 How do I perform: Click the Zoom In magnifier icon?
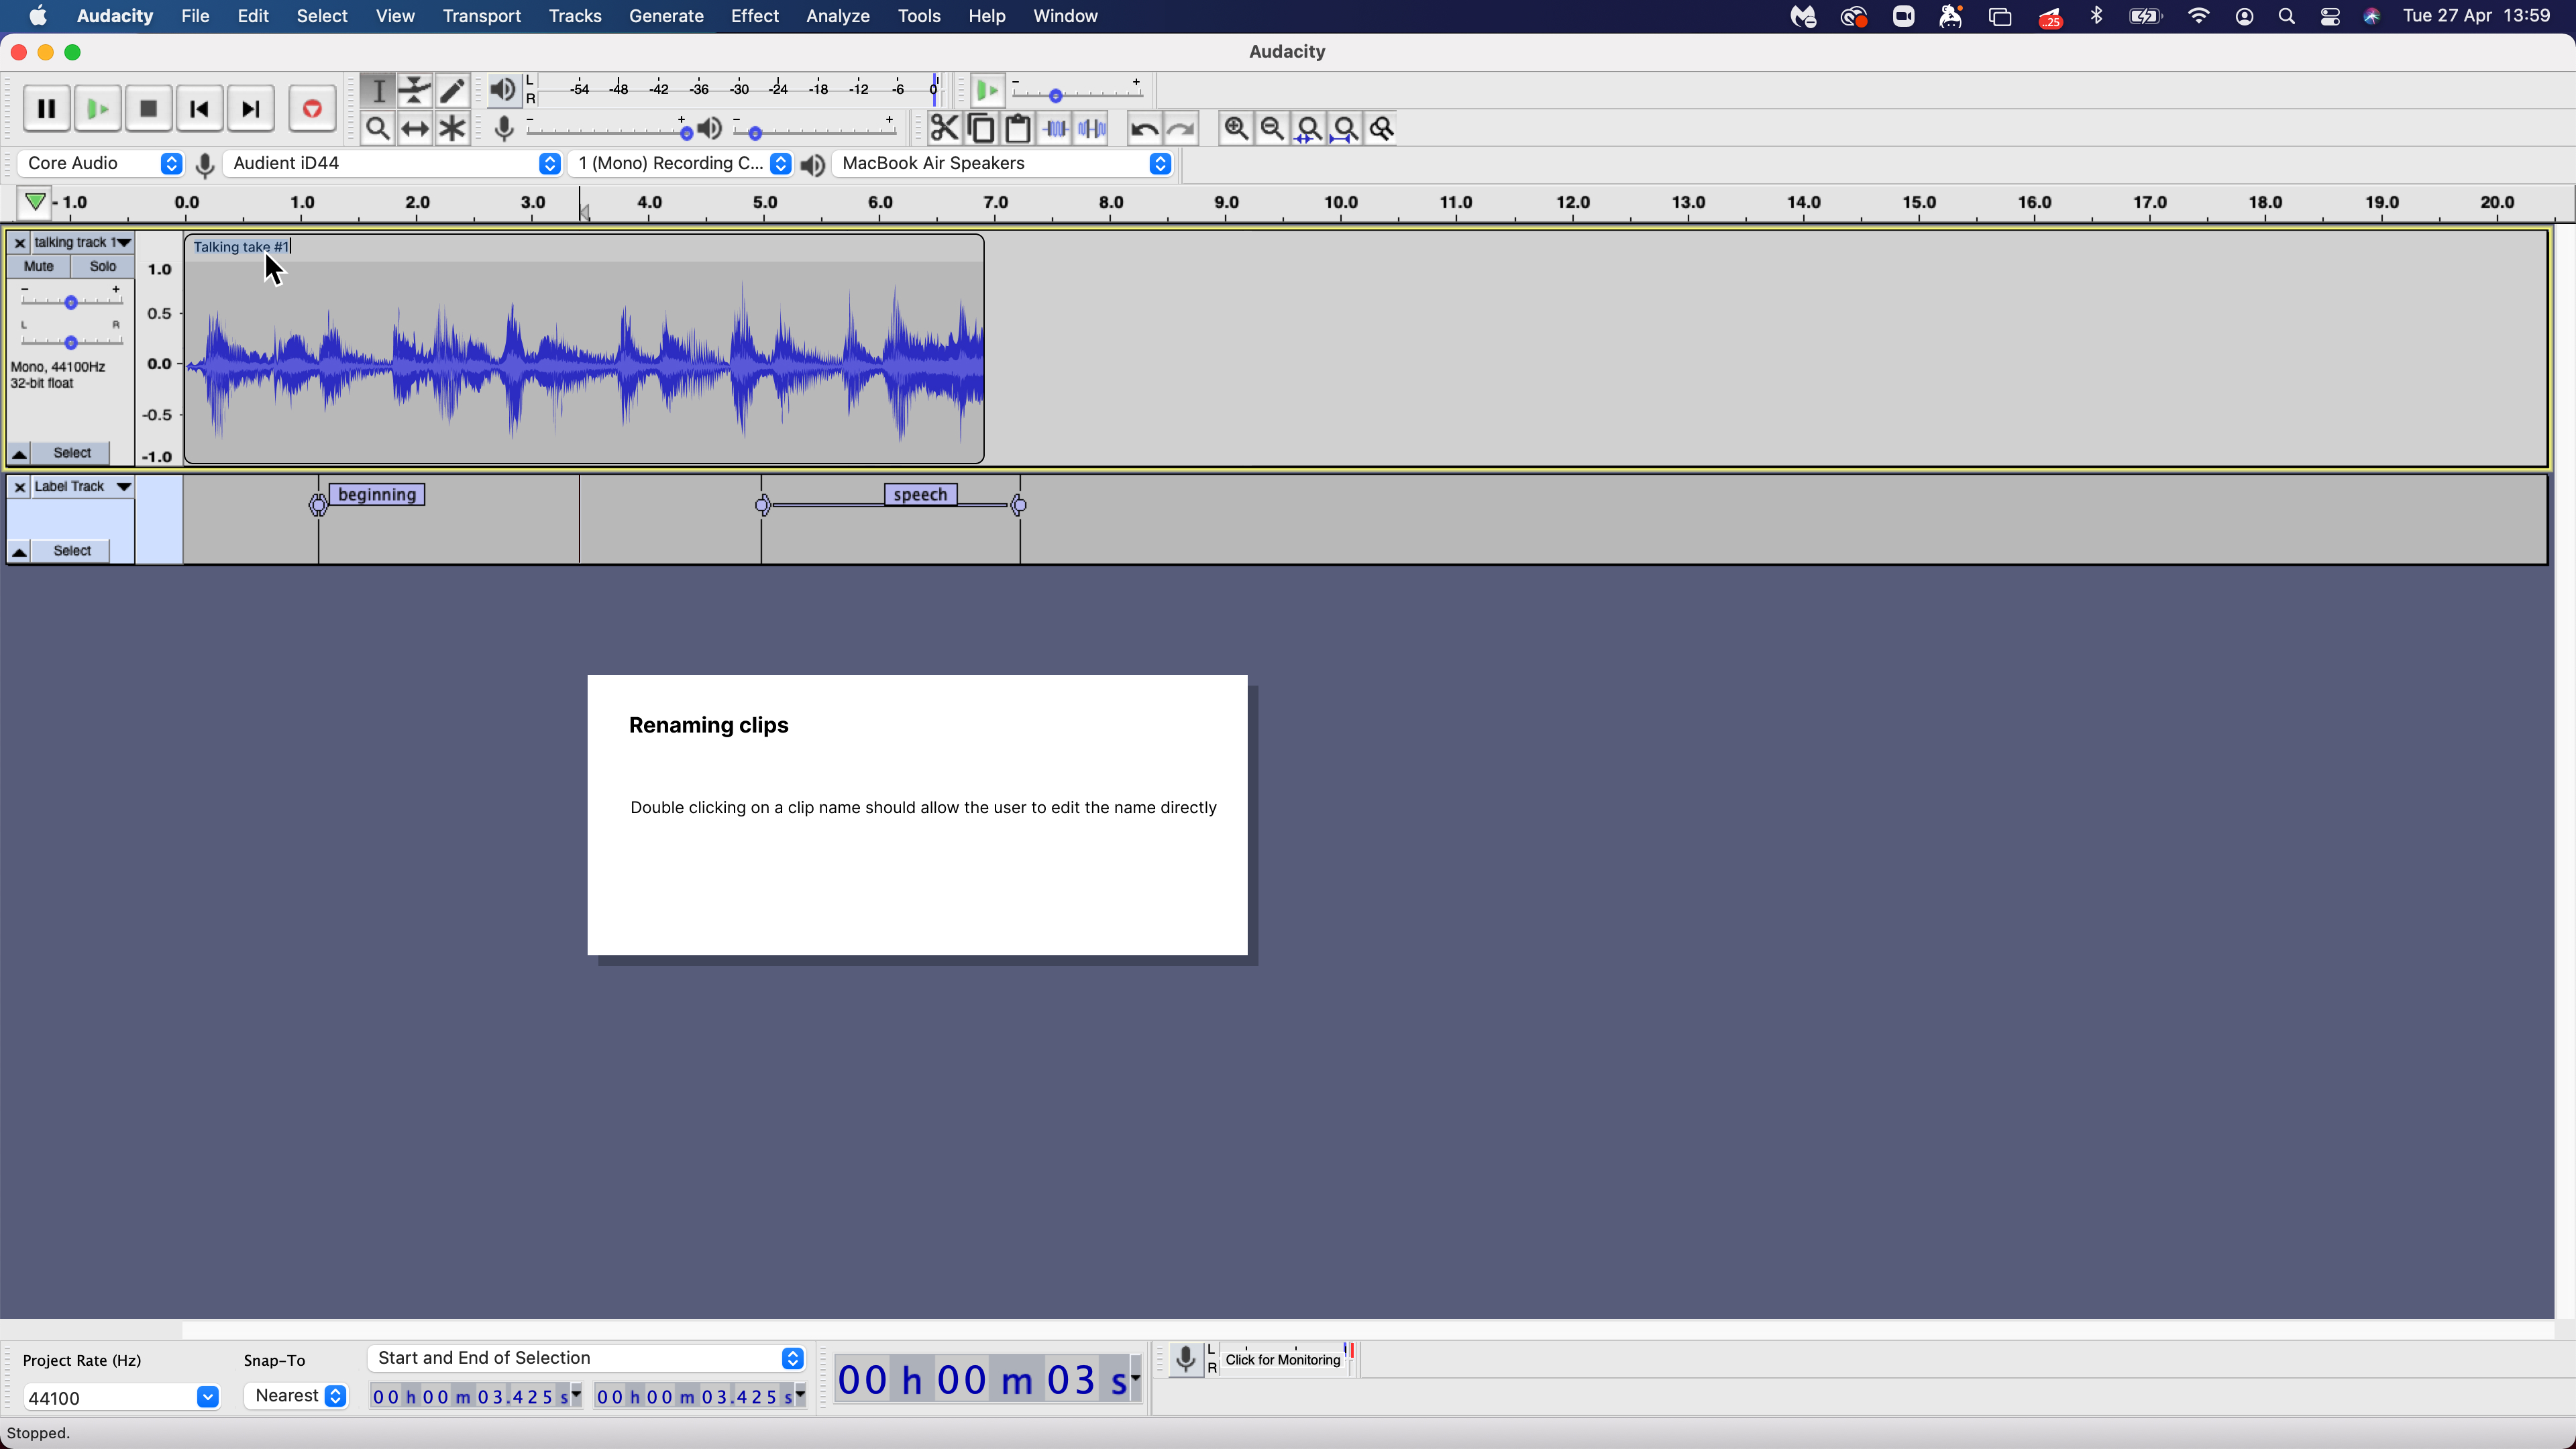1236,128
